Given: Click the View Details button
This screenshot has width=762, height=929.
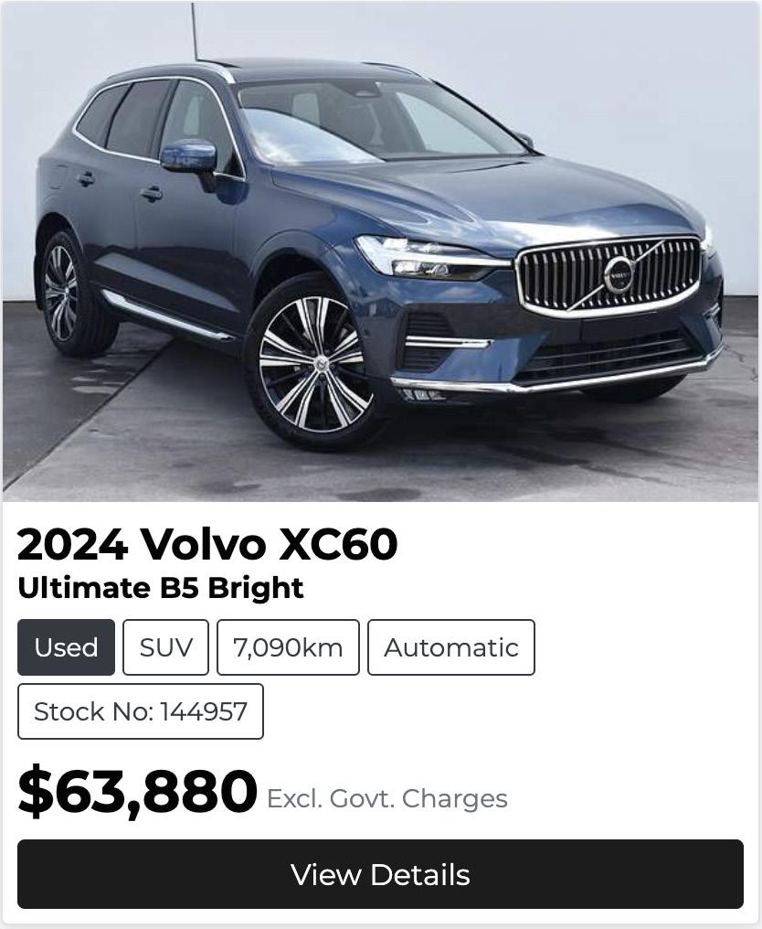Looking at the screenshot, I should tap(380, 874).
